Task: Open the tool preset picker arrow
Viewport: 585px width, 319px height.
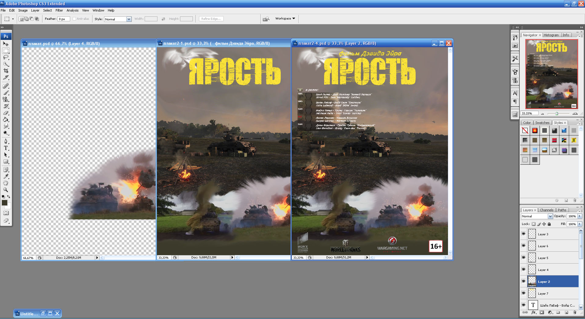Action: tap(13, 19)
